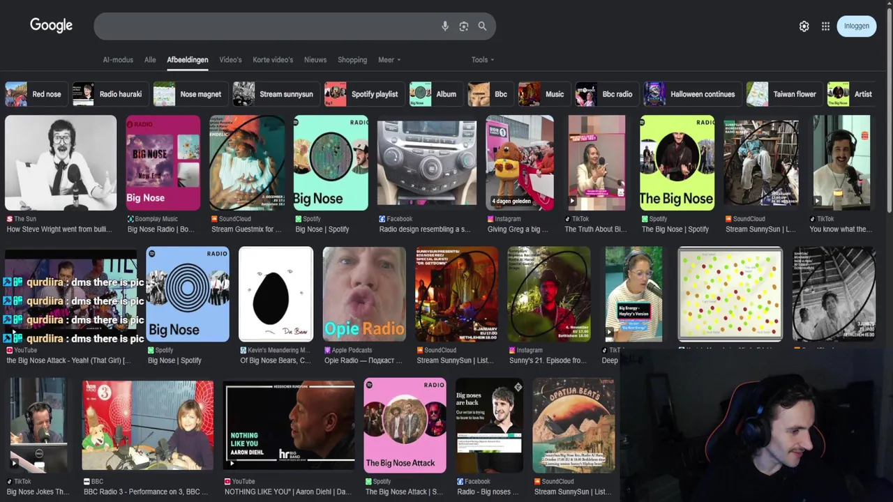This screenshot has width=893, height=502.
Task: Select the Taiwan flower chip
Action: click(x=784, y=94)
